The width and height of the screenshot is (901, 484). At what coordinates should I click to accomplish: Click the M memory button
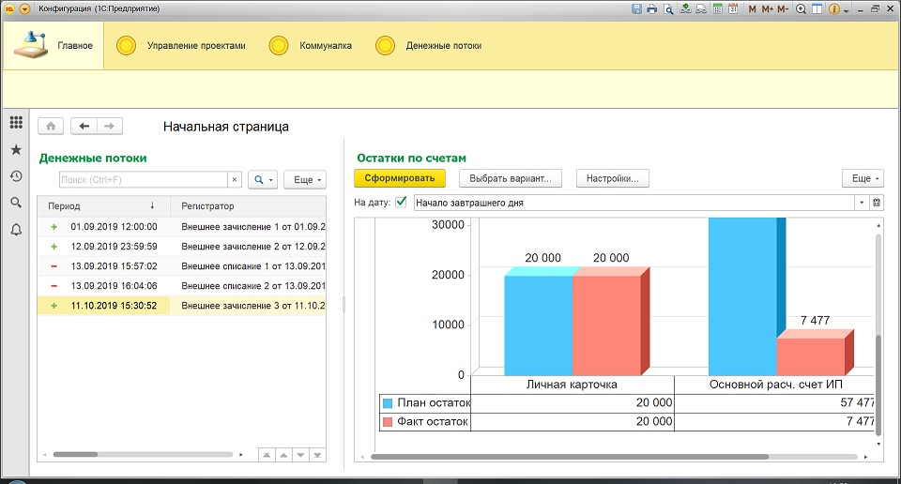pyautogui.click(x=752, y=8)
